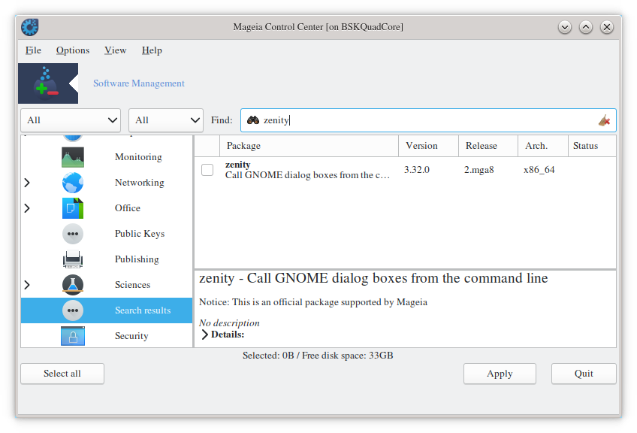Select the Publishing category label
This screenshot has height=433, width=637.
(137, 259)
